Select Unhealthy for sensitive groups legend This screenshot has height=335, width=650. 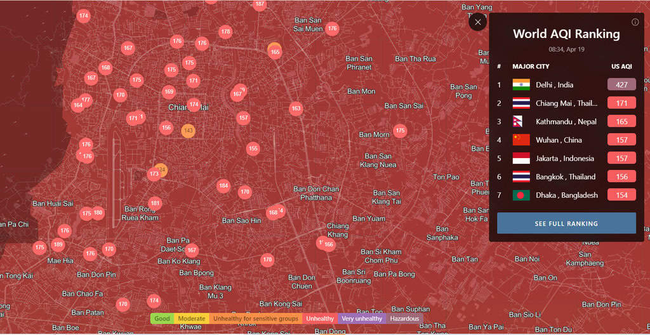point(255,319)
